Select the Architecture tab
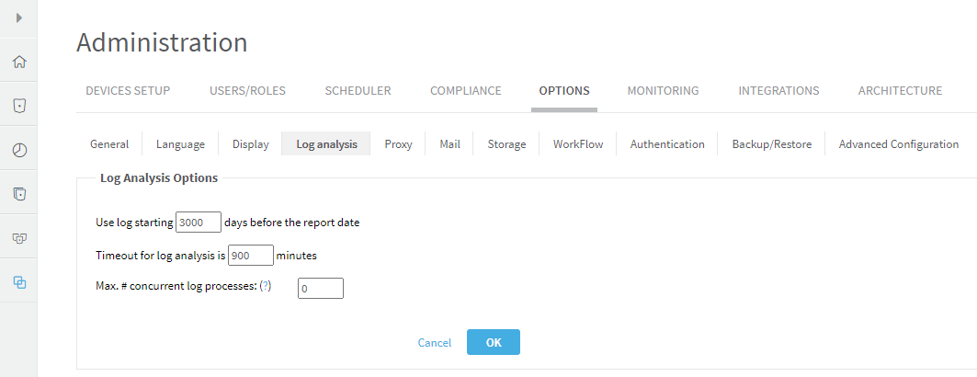Viewport: 977px width, 377px height. pyautogui.click(x=900, y=91)
